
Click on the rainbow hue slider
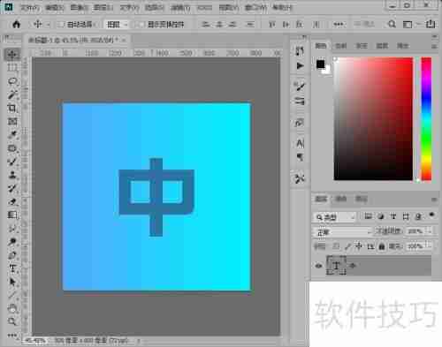click(426, 118)
